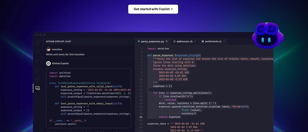Click the arrow in Get started with Copilot
Image resolution: width=308 pixels, height=132 pixels.
click(x=172, y=9)
